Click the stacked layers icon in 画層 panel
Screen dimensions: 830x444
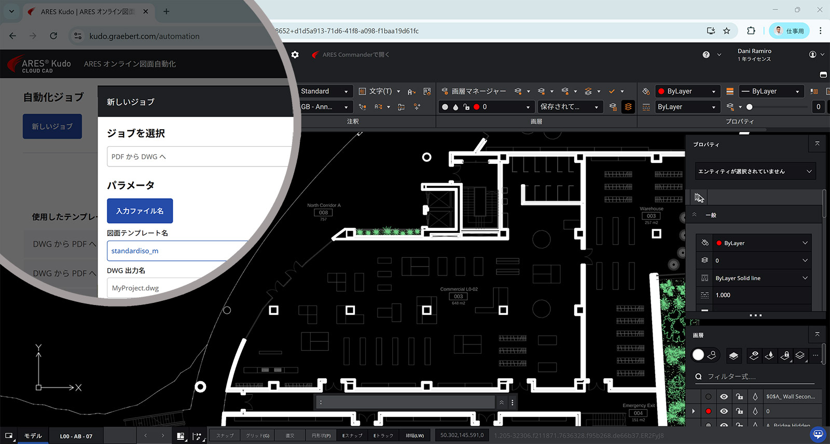point(734,355)
